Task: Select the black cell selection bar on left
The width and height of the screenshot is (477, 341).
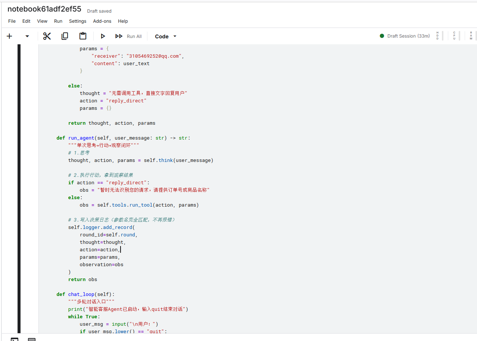Action: pos(19,188)
